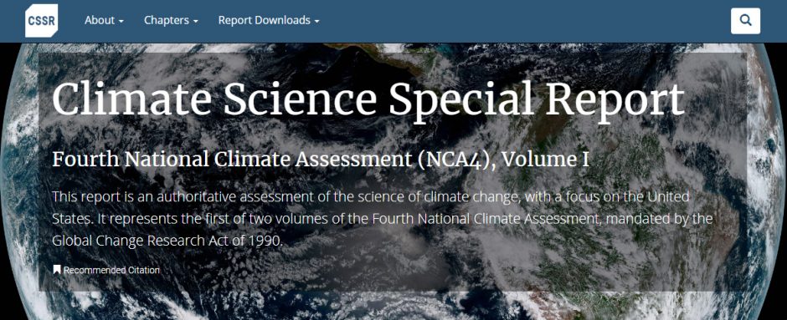Click the bookmark icon beside Recommended Citation
The width and height of the screenshot is (787, 320).
click(57, 270)
